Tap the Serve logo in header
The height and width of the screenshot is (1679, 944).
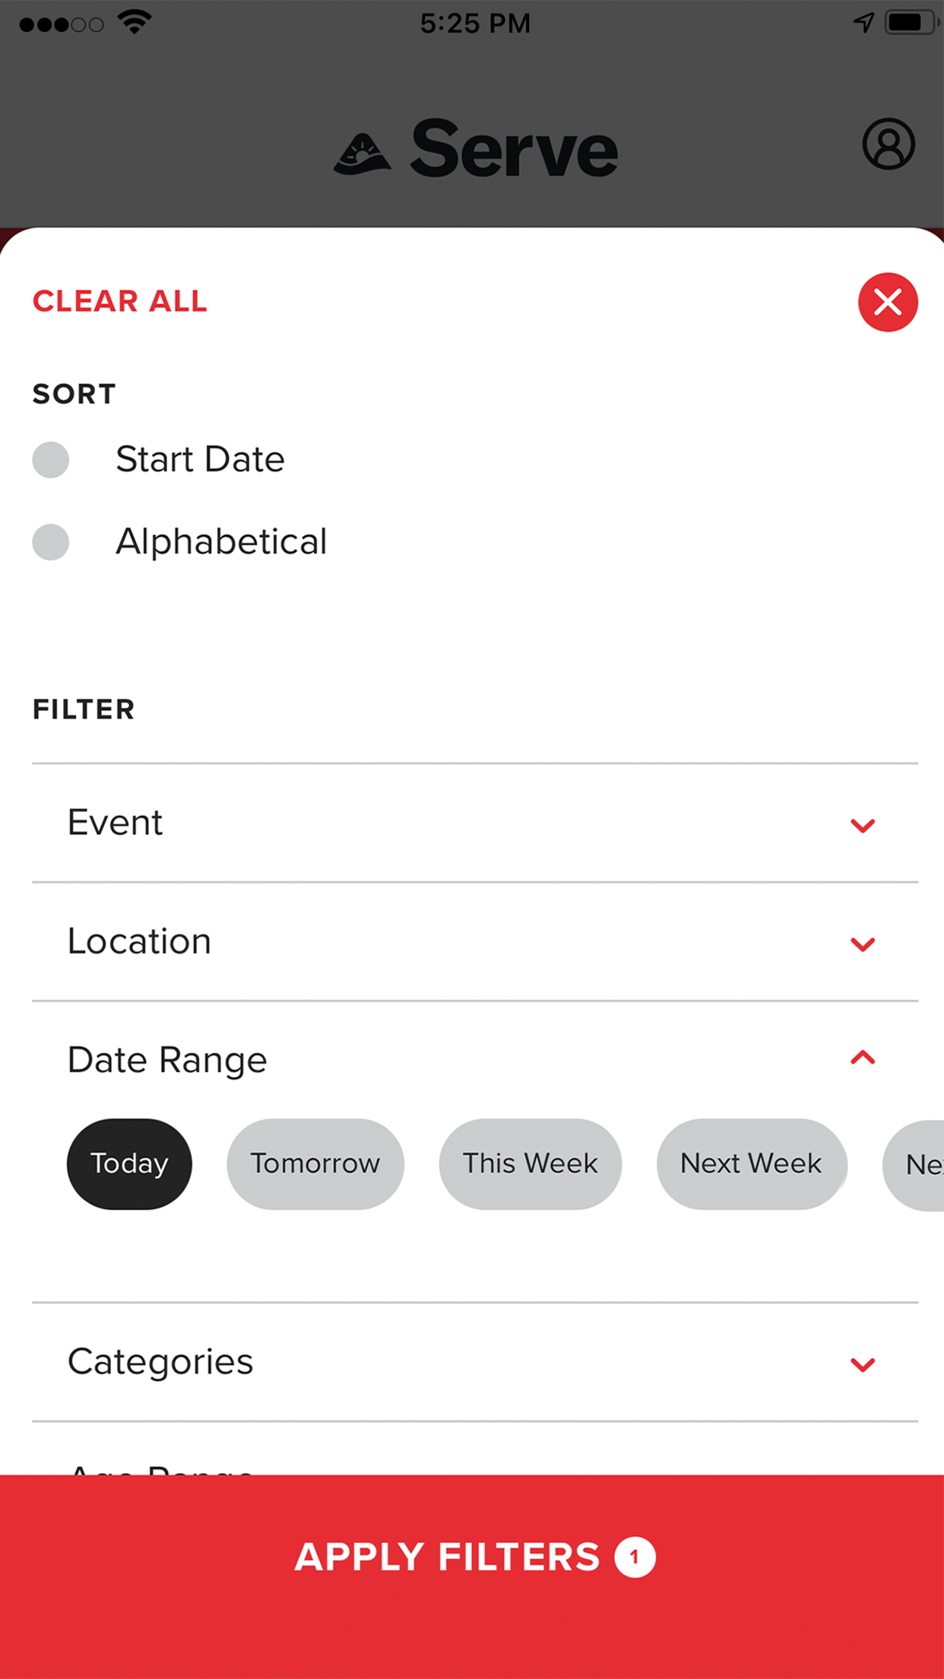(x=476, y=148)
